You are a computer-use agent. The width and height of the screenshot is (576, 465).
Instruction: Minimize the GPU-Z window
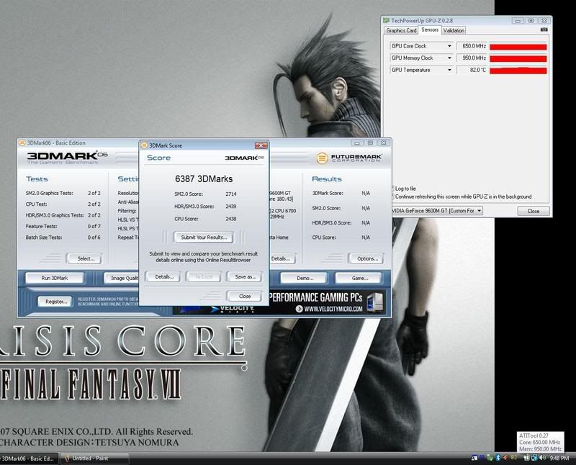(518, 21)
